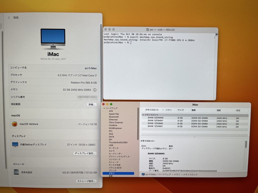The image size is (258, 193).
Task: Click the folder icon in Terminal title bar
Action: coord(148,30)
